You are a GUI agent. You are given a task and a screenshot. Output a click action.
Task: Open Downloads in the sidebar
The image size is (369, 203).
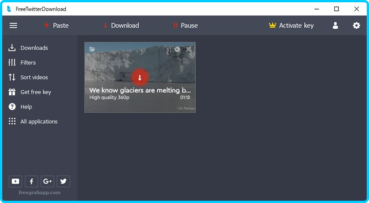coord(28,48)
